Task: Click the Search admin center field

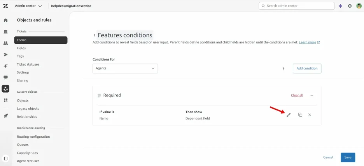Action: (x=296, y=6)
